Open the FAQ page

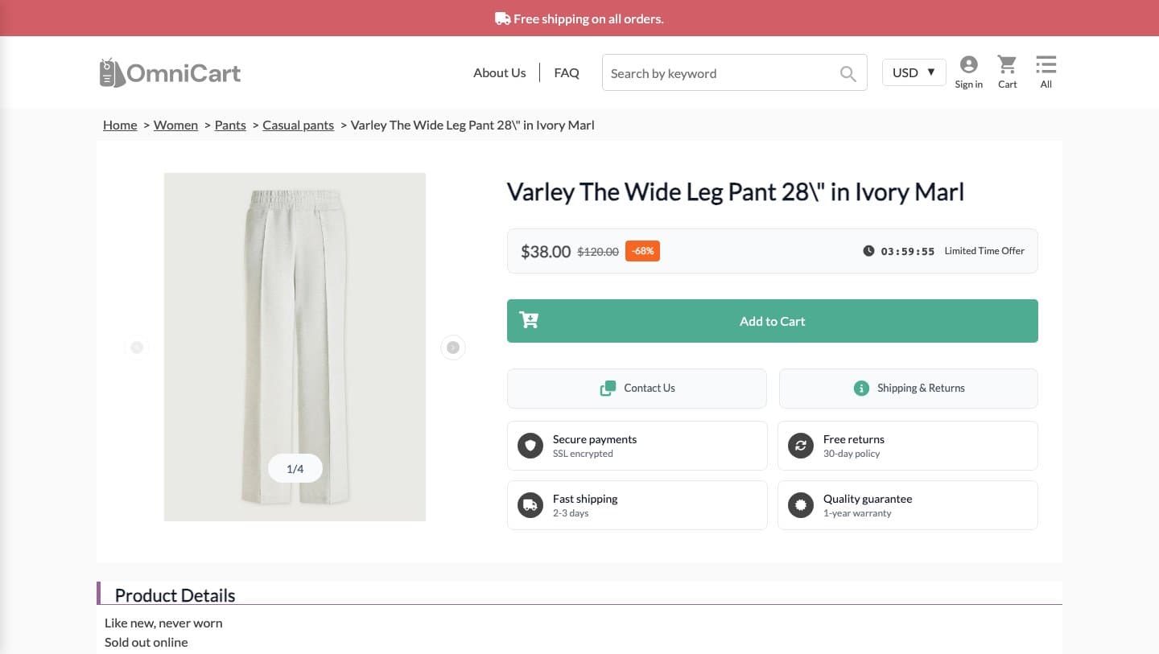pyautogui.click(x=567, y=72)
